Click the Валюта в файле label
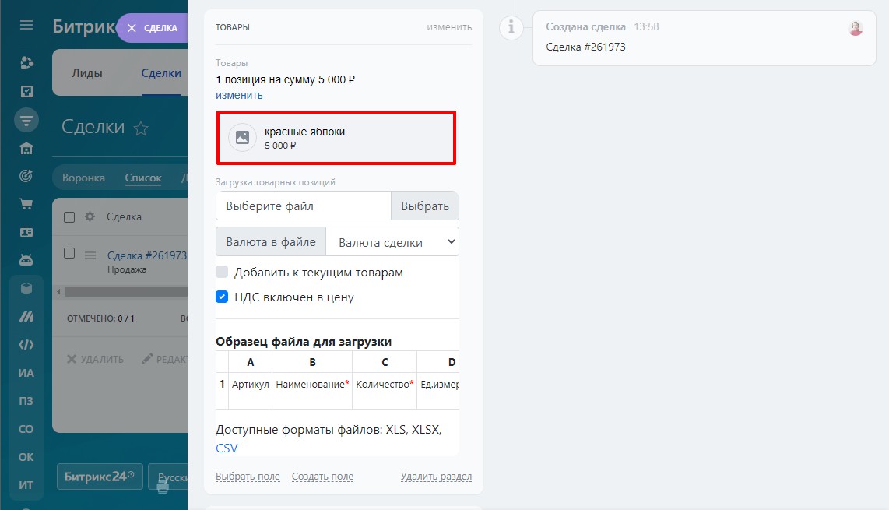This screenshot has height=510, width=889. coord(271,241)
